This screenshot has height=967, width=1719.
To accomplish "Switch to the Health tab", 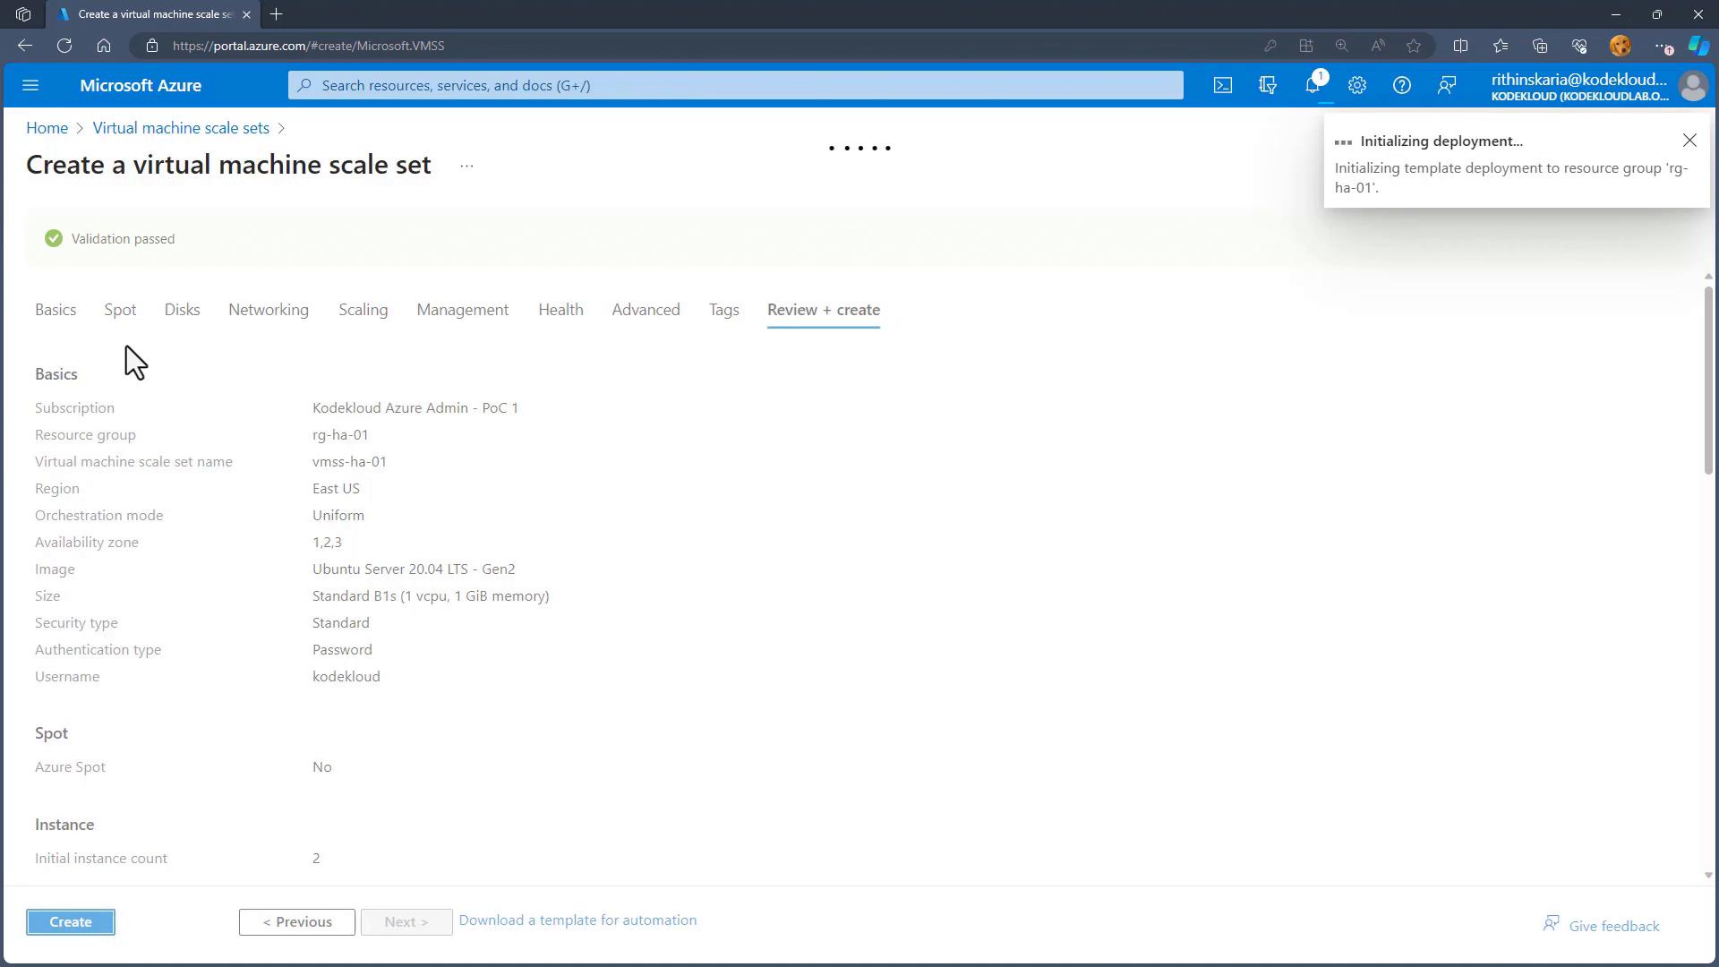I will click(560, 310).
